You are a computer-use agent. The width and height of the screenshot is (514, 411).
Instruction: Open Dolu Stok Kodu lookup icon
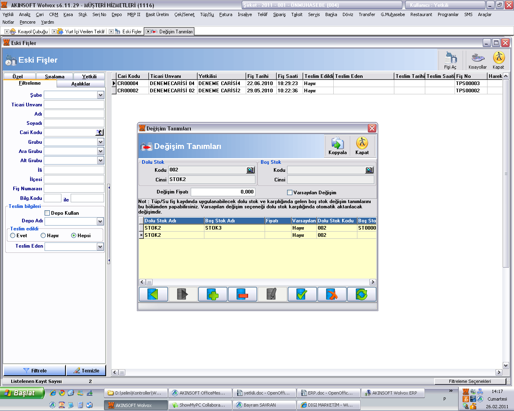click(250, 170)
